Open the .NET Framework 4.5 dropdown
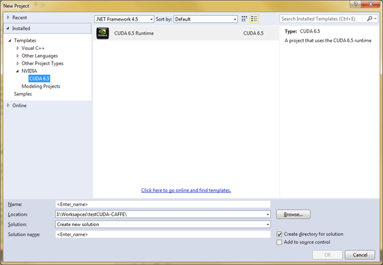Viewport: 383px width, 265px height. point(124,19)
